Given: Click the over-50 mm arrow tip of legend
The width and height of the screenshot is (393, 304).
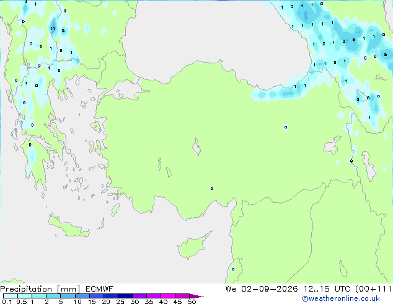Looking at the screenshot, I should 196,296.
